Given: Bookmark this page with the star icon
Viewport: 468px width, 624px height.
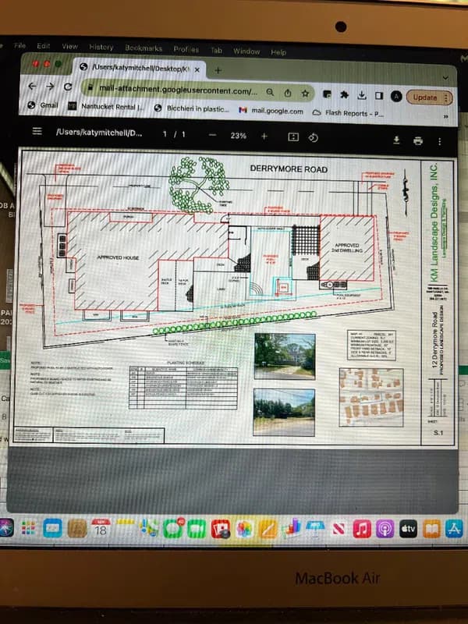Looking at the screenshot, I should pos(306,92).
